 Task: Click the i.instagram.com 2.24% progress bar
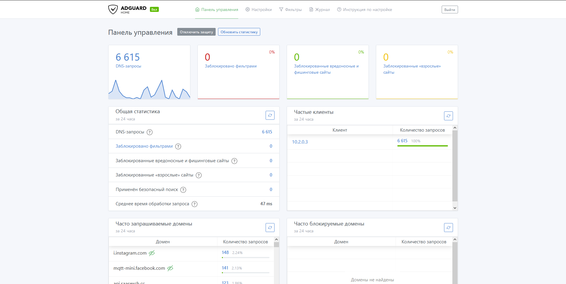click(246, 258)
